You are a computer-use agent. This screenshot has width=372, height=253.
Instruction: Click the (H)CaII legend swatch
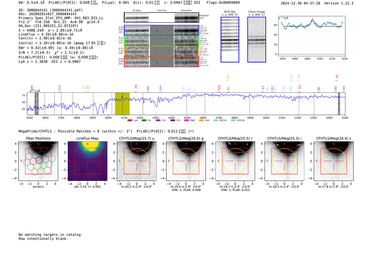pyautogui.click(x=233, y=121)
